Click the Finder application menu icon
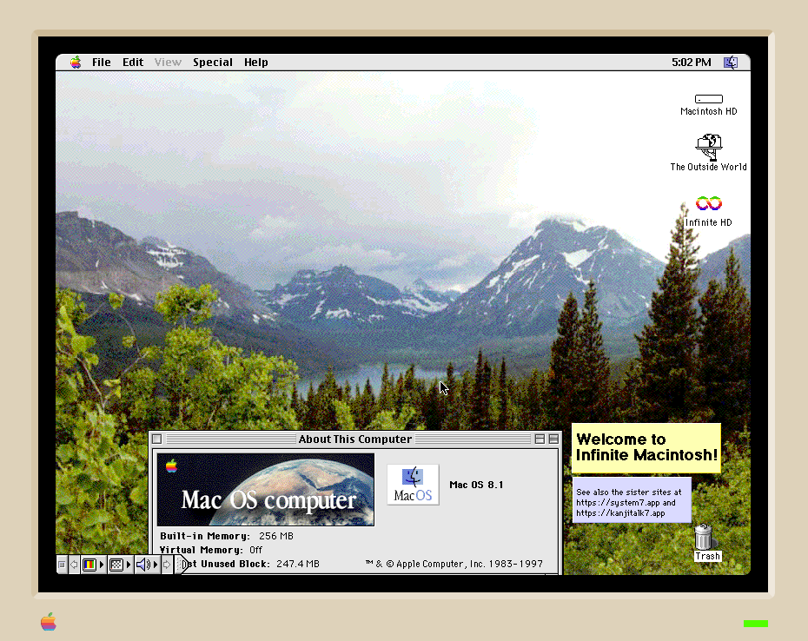Screen dimensions: 808x641 [731, 63]
